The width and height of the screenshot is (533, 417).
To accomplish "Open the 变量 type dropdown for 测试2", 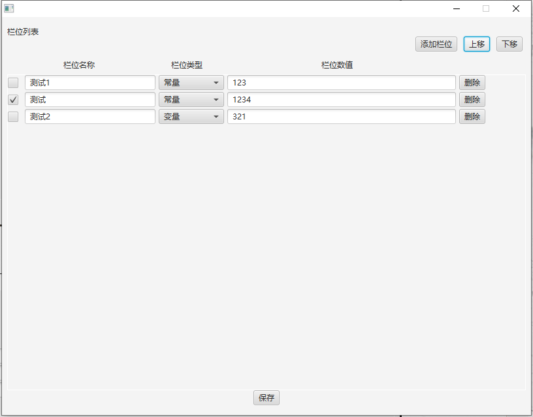I will click(191, 117).
